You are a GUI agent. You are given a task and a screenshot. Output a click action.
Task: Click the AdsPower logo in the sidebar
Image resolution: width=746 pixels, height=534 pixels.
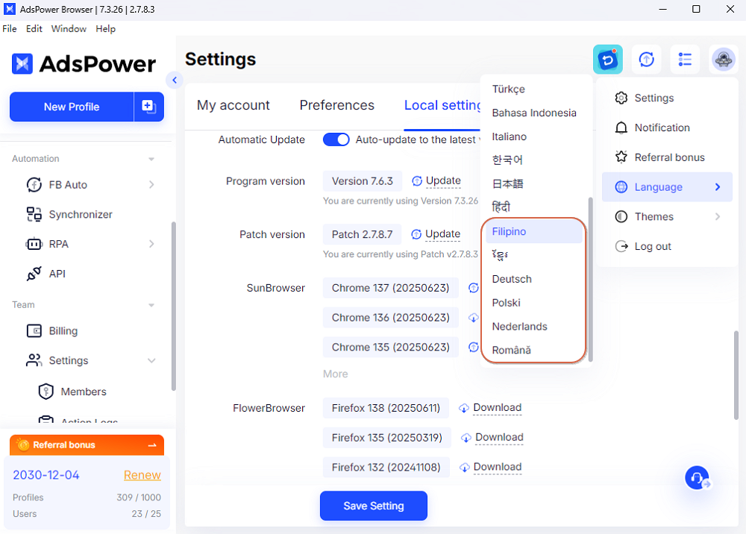pyautogui.click(x=84, y=63)
